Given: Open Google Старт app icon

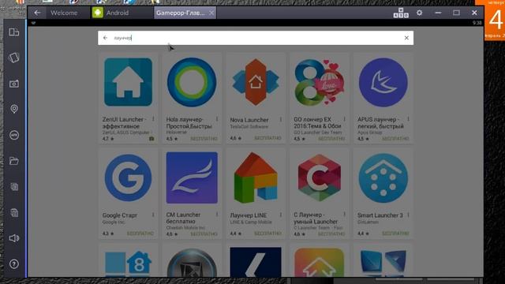Looking at the screenshot, I should [128, 177].
